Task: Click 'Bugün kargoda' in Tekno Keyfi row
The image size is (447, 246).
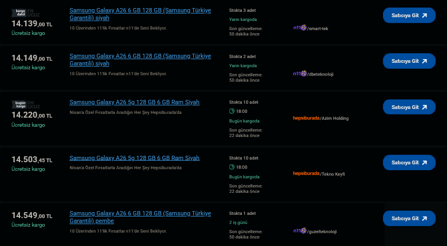Action: [245, 177]
